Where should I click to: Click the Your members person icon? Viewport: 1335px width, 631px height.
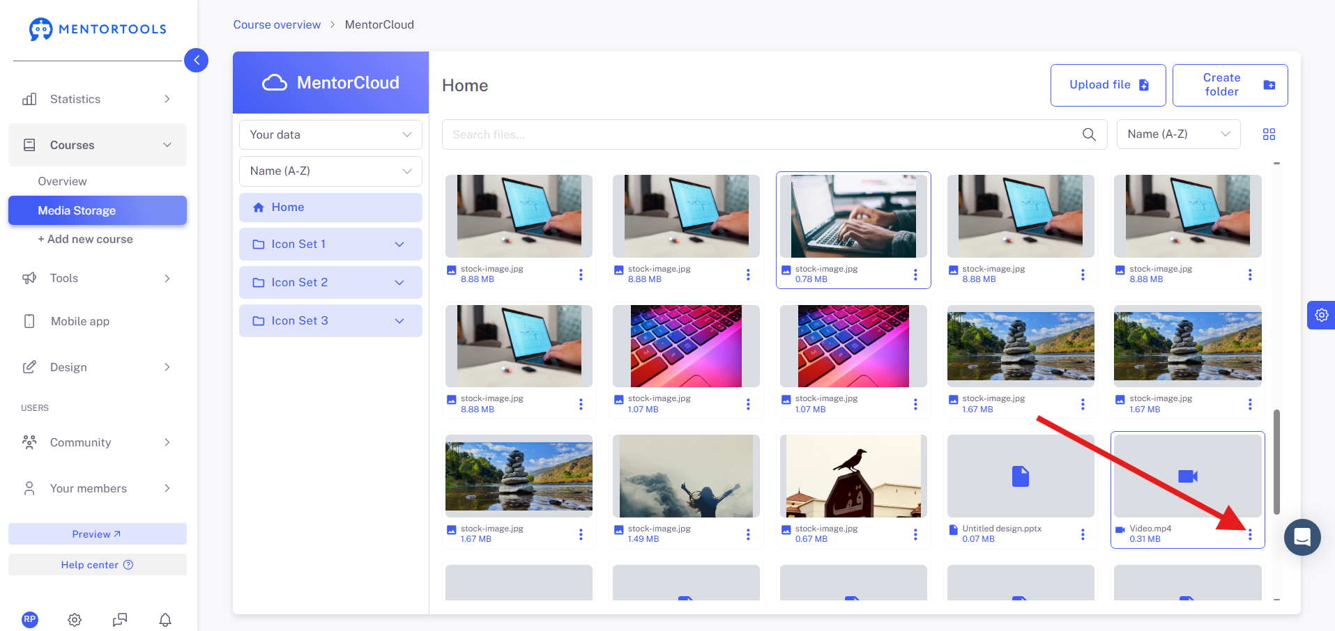click(x=29, y=488)
